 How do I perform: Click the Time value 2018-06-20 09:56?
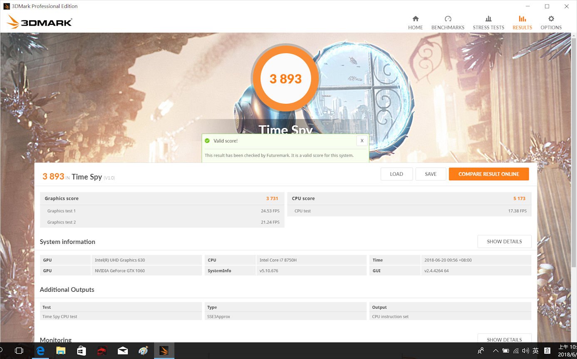point(476,260)
